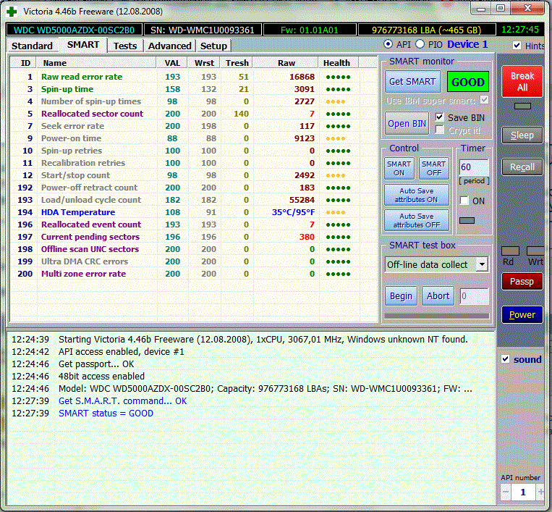
Task: Click the green cross Victoria app icon
Action: click(x=12, y=12)
